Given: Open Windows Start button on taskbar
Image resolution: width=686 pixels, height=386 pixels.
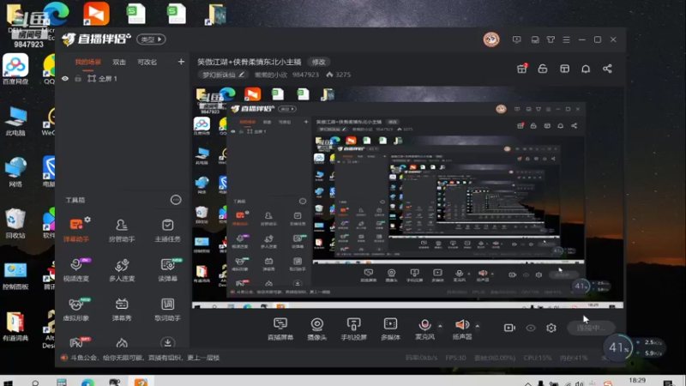Looking at the screenshot, I should point(8,383).
